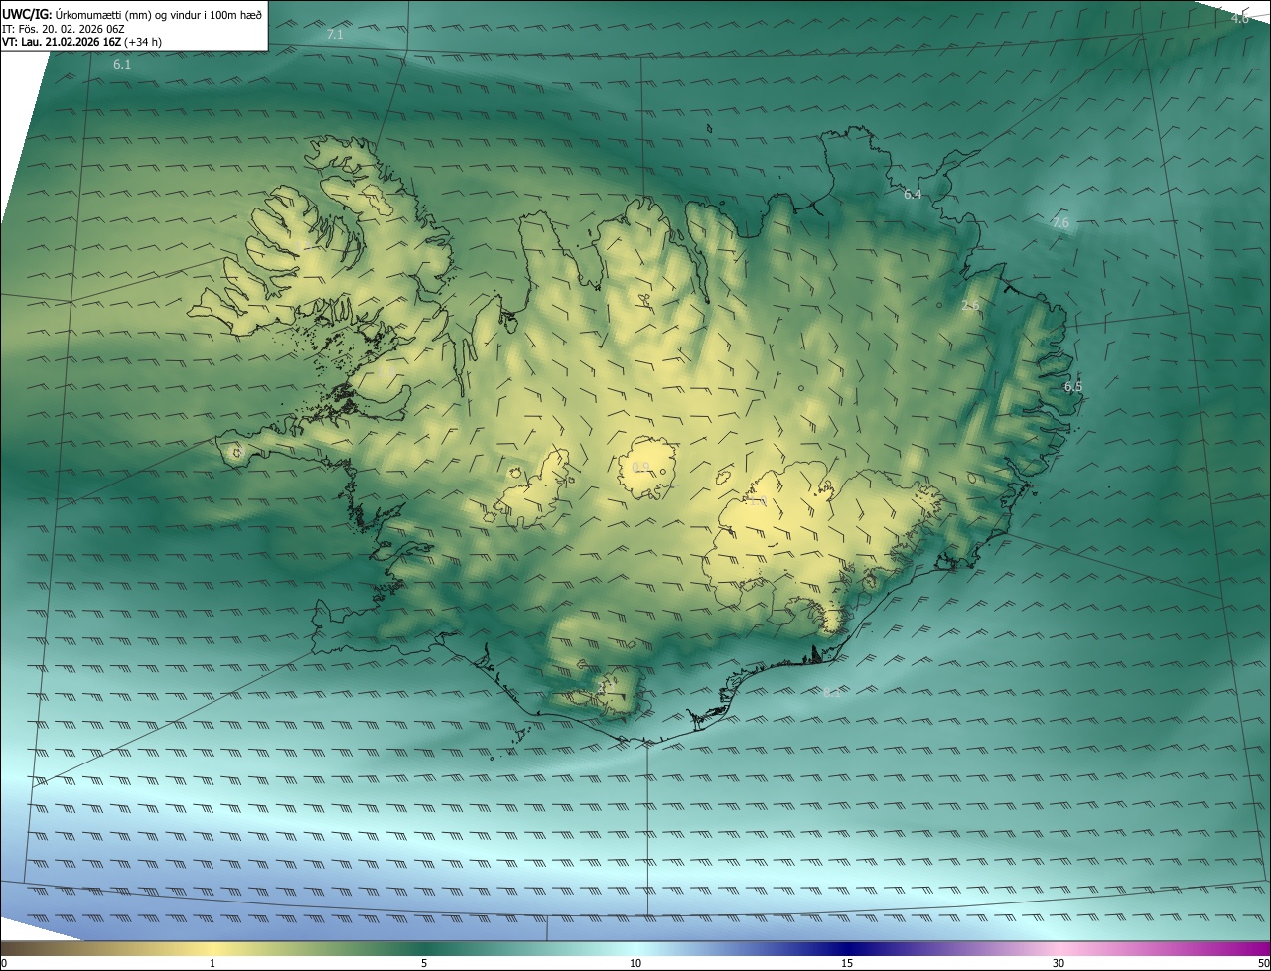1271x971 pixels.
Task: Click the map value label '6.5'
Action: click(x=1073, y=387)
